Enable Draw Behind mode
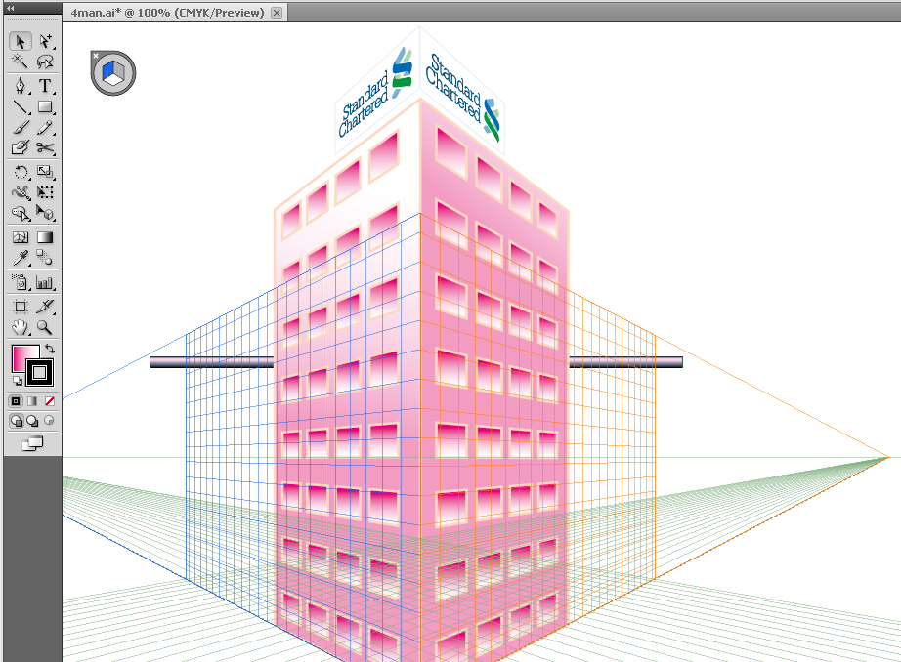 click(33, 421)
